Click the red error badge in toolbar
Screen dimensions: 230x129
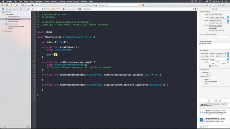(x=143, y=5)
